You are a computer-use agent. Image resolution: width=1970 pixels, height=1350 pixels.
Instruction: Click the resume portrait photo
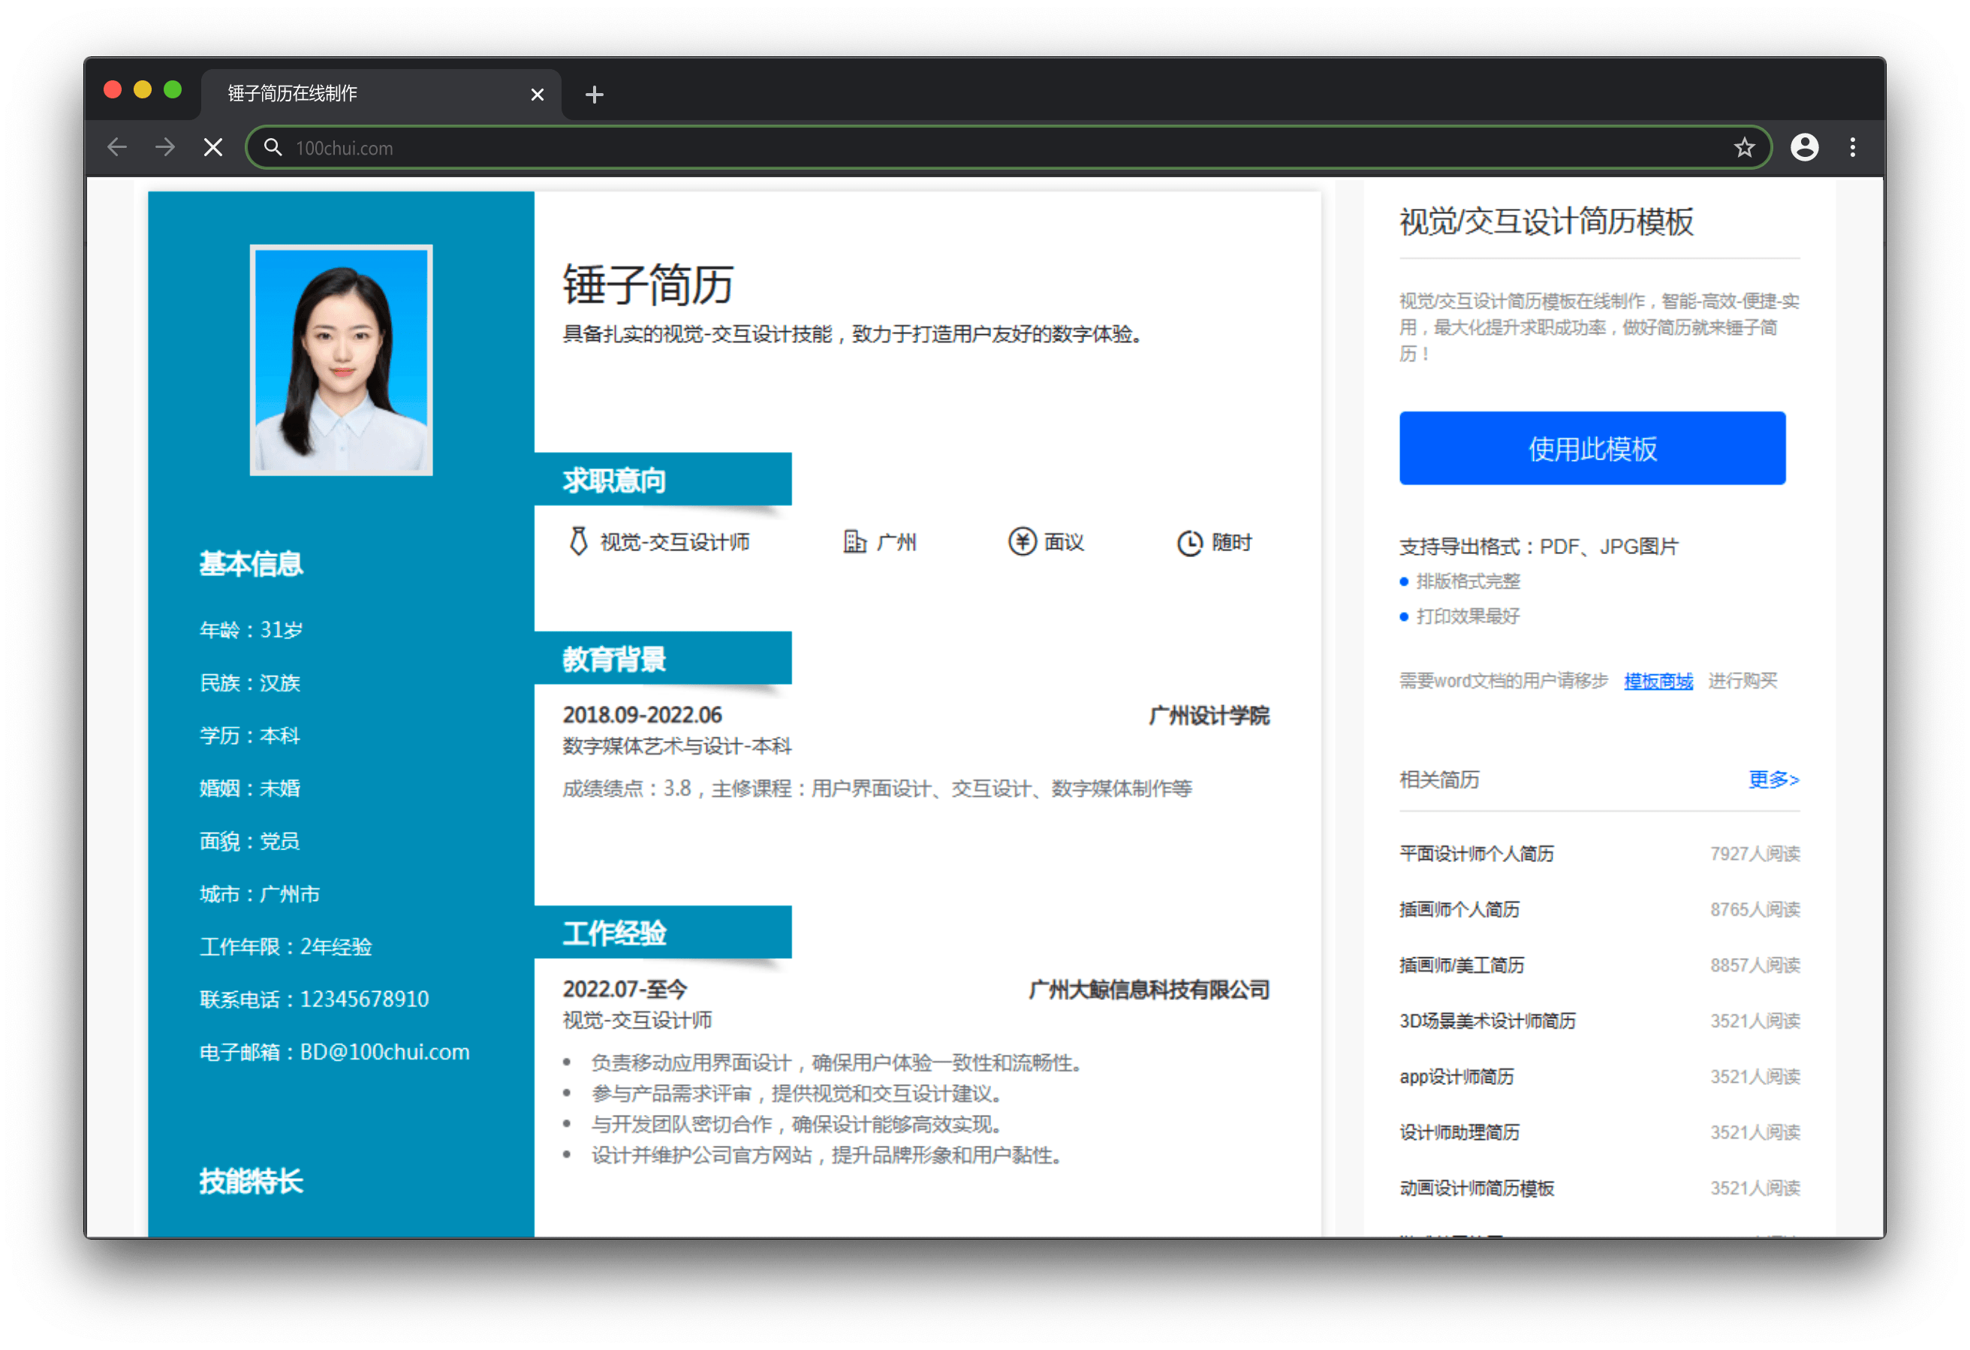point(341,360)
